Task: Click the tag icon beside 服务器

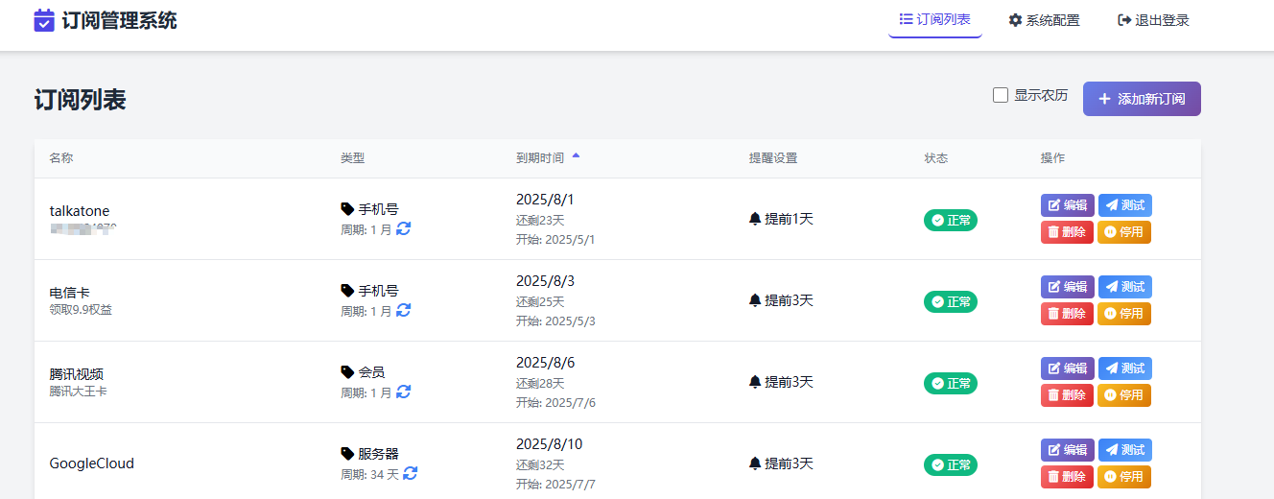Action: (x=347, y=453)
